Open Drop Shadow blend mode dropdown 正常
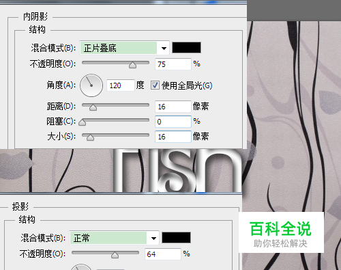 click(114, 238)
